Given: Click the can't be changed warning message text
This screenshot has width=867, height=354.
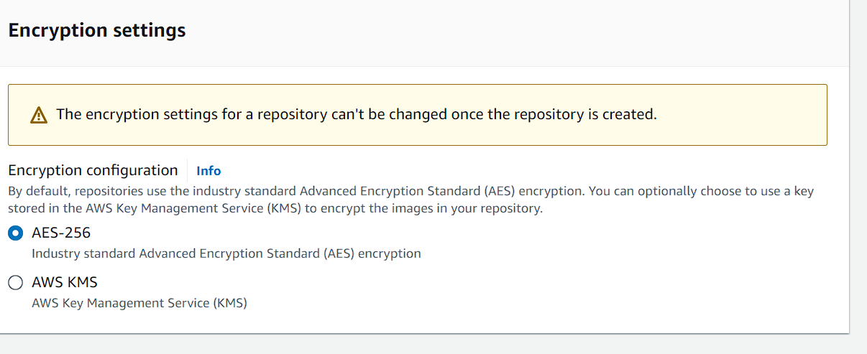Looking at the screenshot, I should click(357, 114).
